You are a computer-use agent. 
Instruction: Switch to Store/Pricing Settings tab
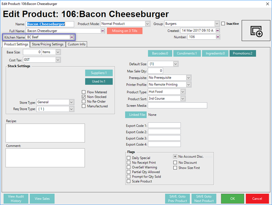[x=48, y=44]
